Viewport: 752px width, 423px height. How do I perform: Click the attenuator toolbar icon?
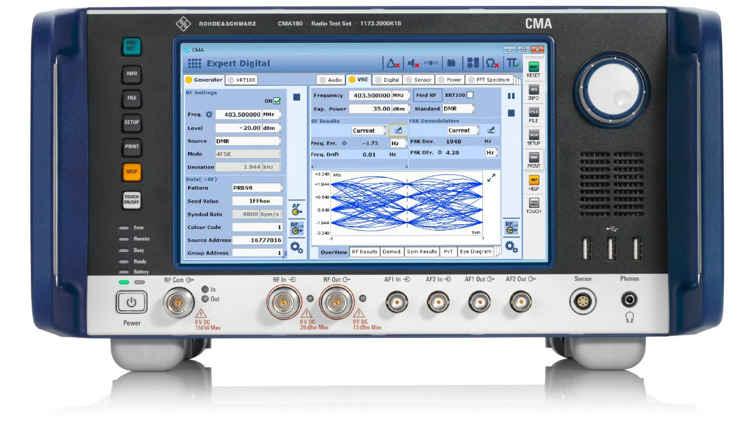click(431, 63)
